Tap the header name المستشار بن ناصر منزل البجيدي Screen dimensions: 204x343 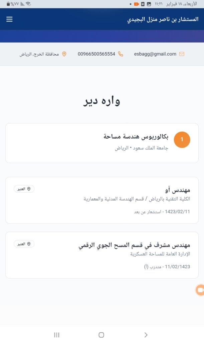pos(163,19)
